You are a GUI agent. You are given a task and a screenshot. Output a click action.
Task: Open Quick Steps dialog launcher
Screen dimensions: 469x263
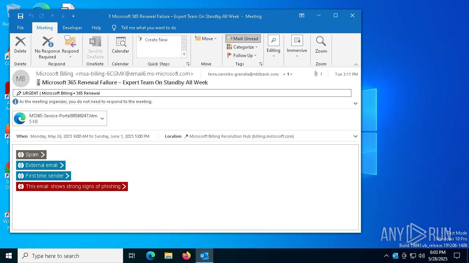click(188, 64)
